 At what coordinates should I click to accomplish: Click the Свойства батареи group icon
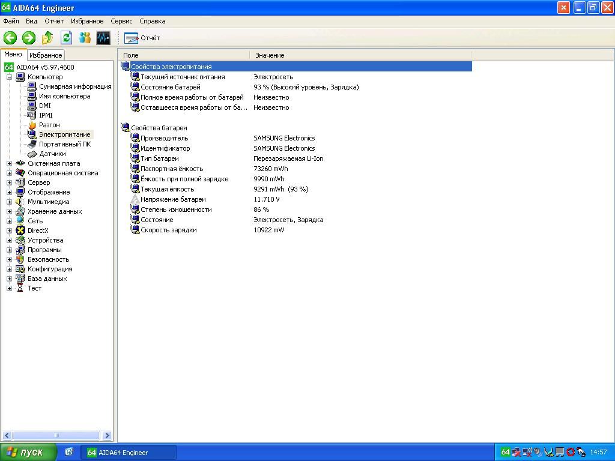tap(125, 127)
